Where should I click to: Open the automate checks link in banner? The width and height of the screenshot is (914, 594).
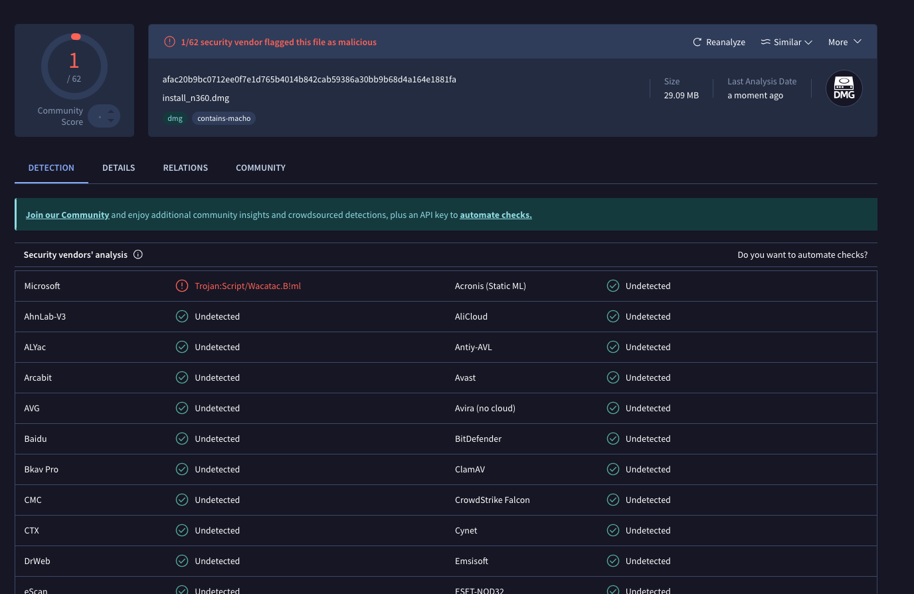point(496,215)
